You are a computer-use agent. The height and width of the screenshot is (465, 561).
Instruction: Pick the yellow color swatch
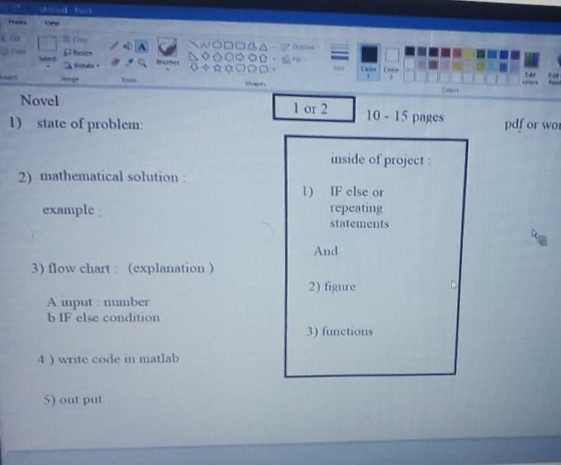[x=469, y=54]
